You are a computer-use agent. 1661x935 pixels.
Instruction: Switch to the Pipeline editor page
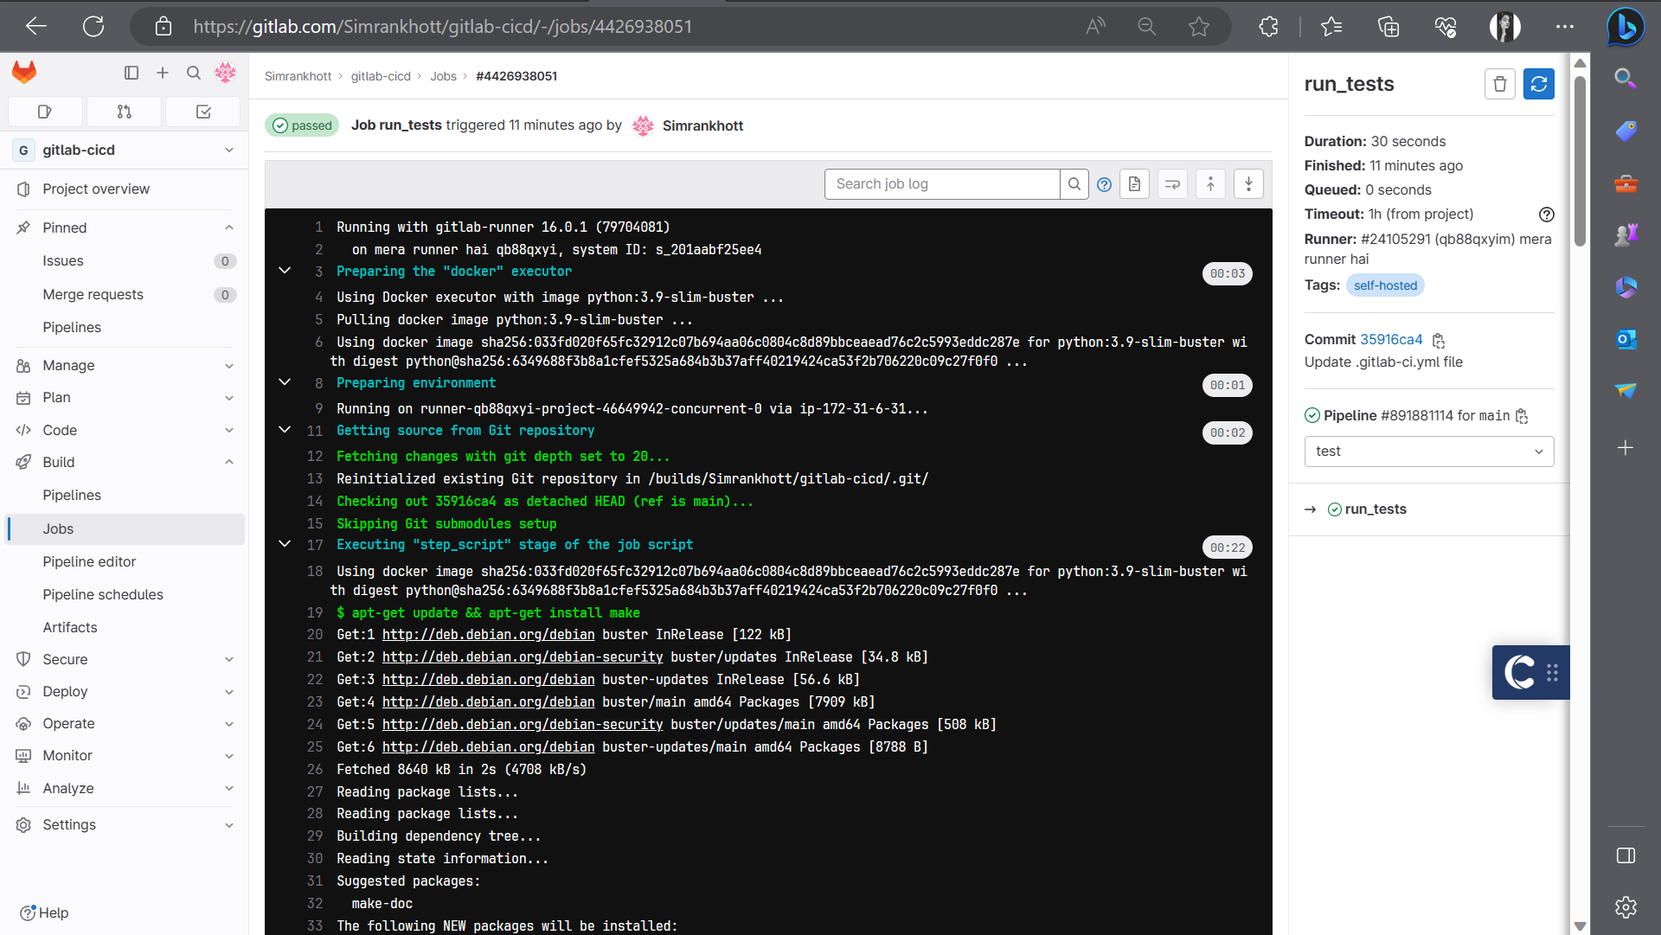[89, 561]
